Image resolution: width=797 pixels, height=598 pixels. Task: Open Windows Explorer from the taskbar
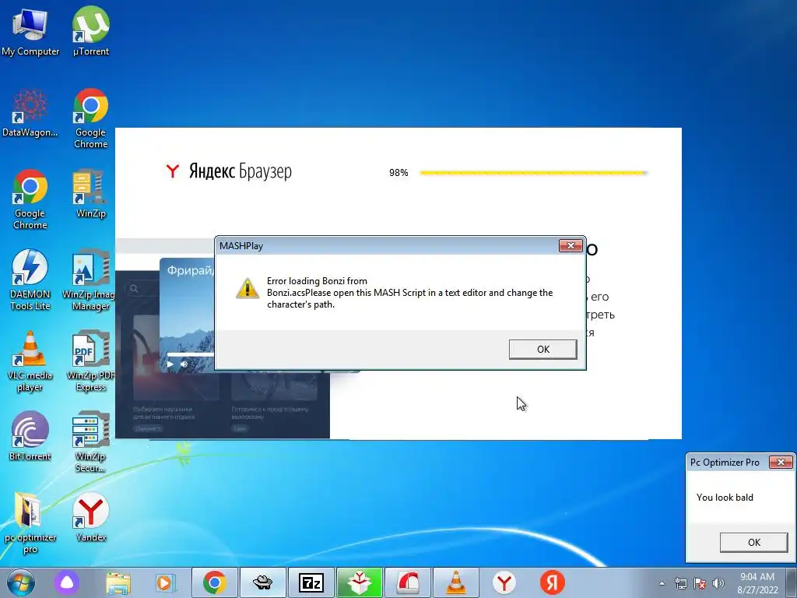pos(118,582)
